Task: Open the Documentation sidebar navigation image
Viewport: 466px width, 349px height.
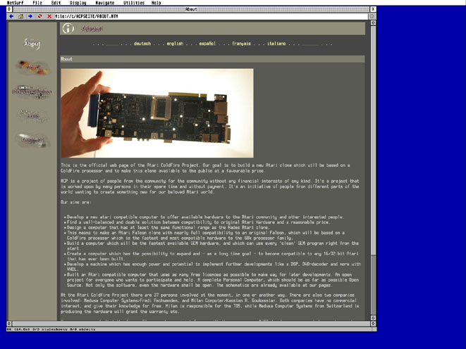Action: tap(32, 92)
